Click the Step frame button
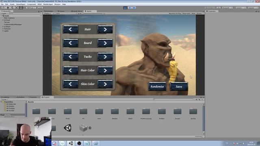The image size is (260, 146). point(134,8)
